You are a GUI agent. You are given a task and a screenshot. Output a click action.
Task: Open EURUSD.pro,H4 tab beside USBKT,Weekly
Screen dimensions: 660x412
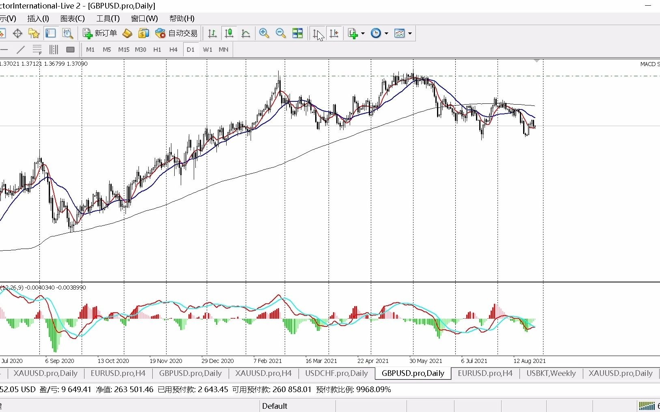[x=485, y=373]
